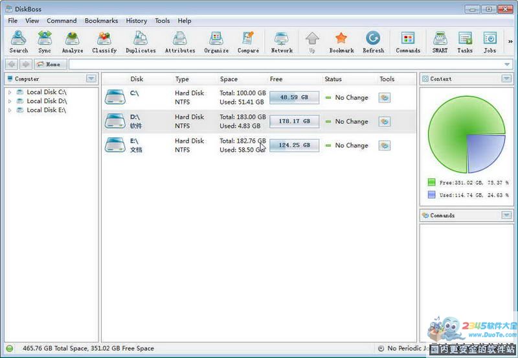Open the Context panel dropdown arrow
Viewport: 518px width, 358px height.
click(x=506, y=78)
